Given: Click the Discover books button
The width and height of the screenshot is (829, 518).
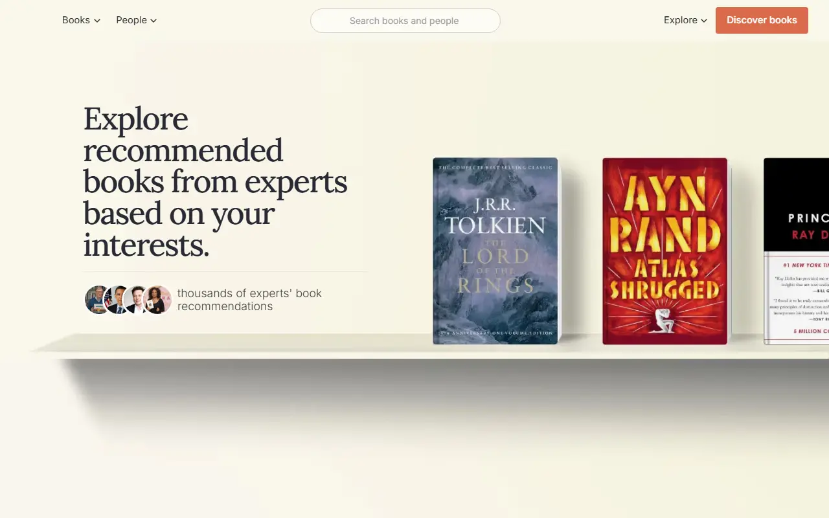Looking at the screenshot, I should coord(762,20).
